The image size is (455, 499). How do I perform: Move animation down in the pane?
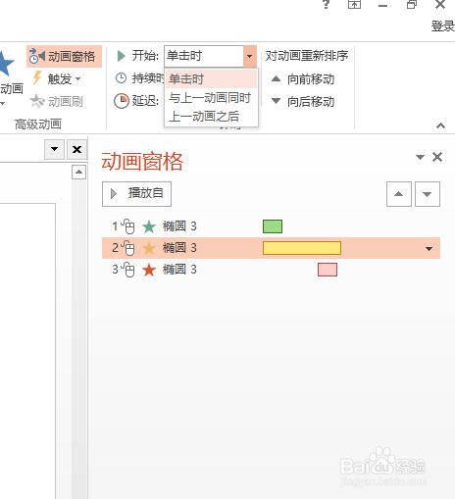[x=428, y=194]
